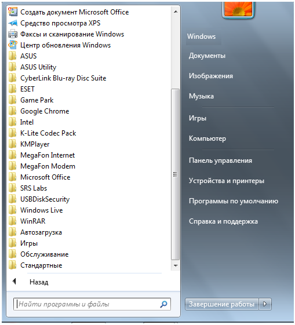Select the MegaFon Internet label
Screen dimensions: 295x325
48,155
